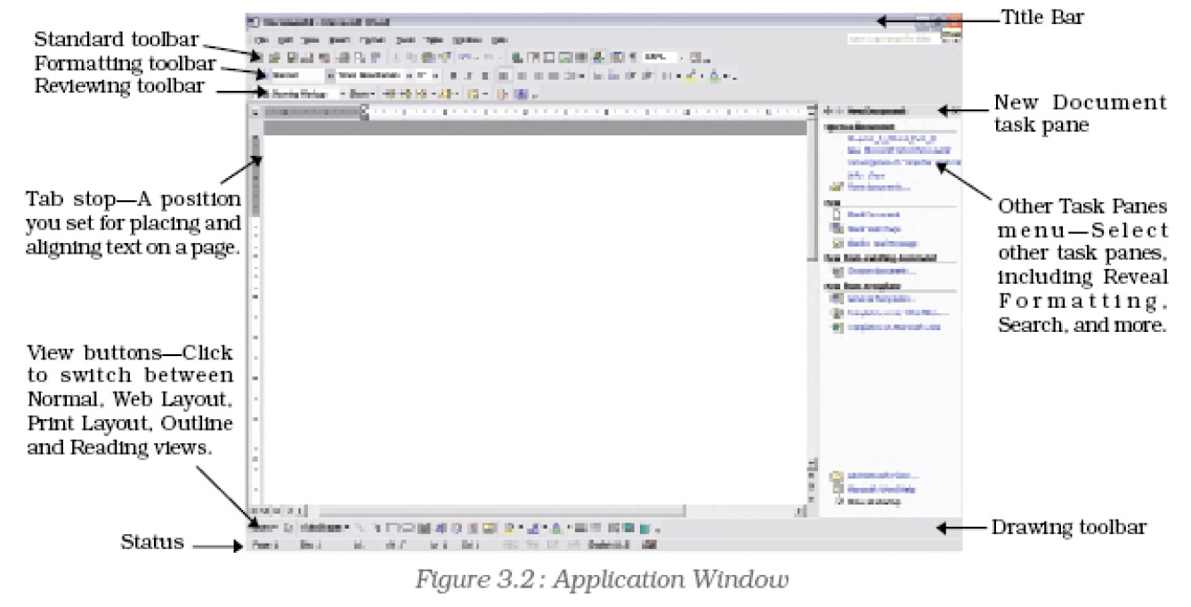
Task: Select the Oval tool in Drawing toolbar
Action: pos(406,529)
